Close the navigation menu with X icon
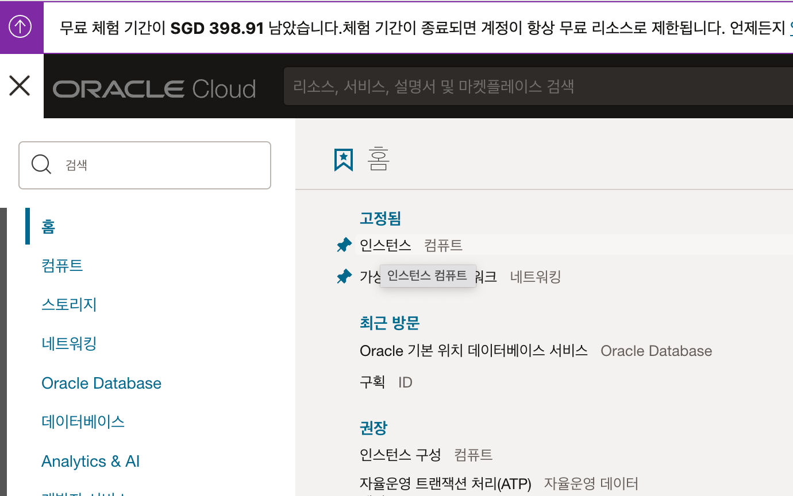 click(x=20, y=86)
